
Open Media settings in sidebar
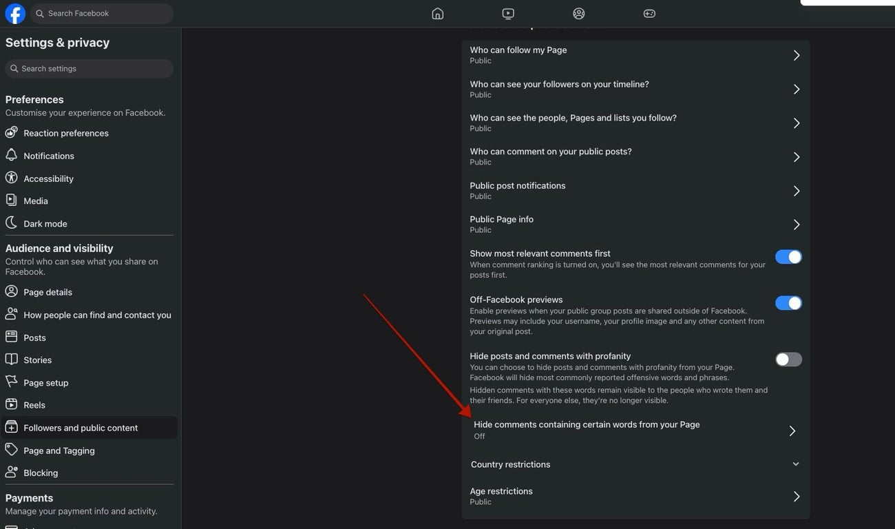pyautogui.click(x=89, y=201)
